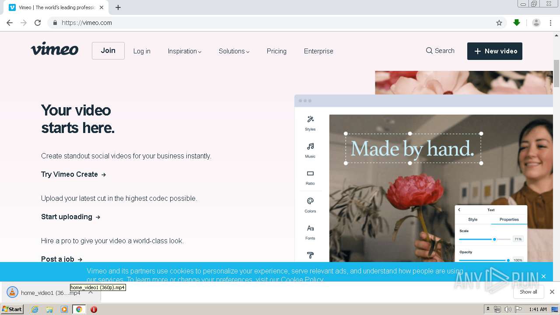Click the green download extension icon
The image size is (560, 315).
517,23
